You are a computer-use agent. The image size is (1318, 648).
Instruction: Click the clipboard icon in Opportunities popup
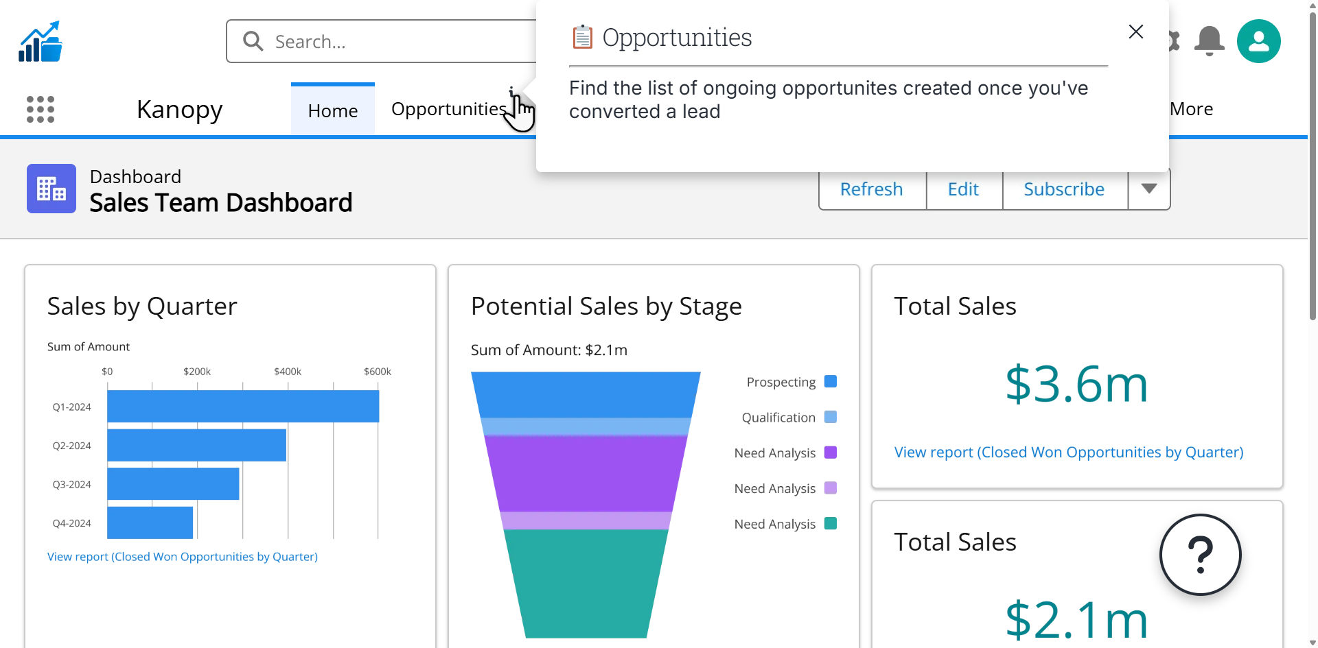point(582,37)
